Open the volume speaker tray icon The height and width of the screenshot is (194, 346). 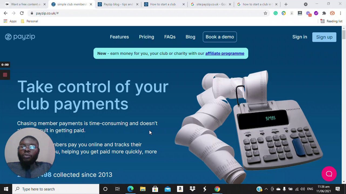(x=303, y=189)
